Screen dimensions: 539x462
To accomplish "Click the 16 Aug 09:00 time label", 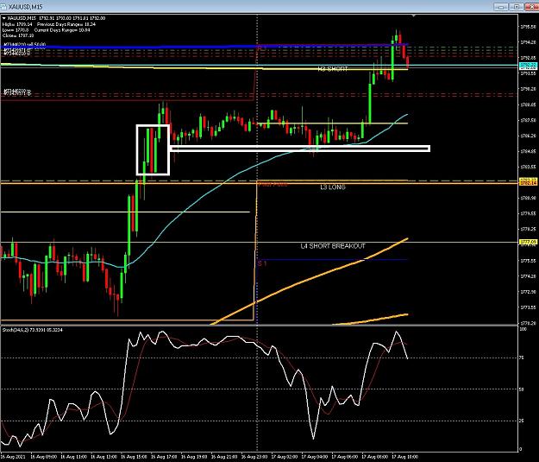I will 44,457.
